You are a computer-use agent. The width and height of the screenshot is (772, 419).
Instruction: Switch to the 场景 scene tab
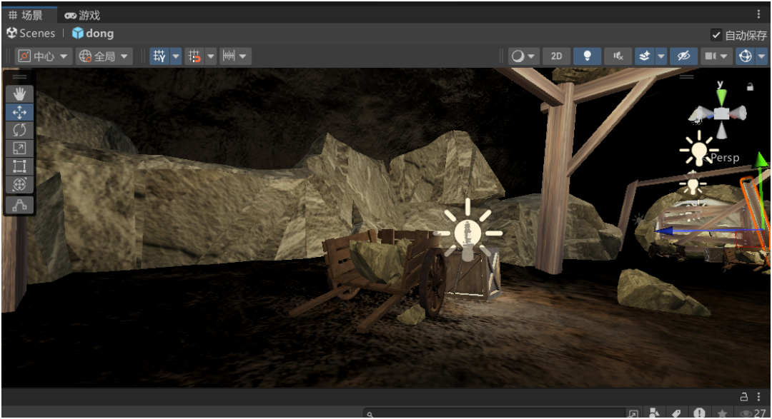(26, 15)
